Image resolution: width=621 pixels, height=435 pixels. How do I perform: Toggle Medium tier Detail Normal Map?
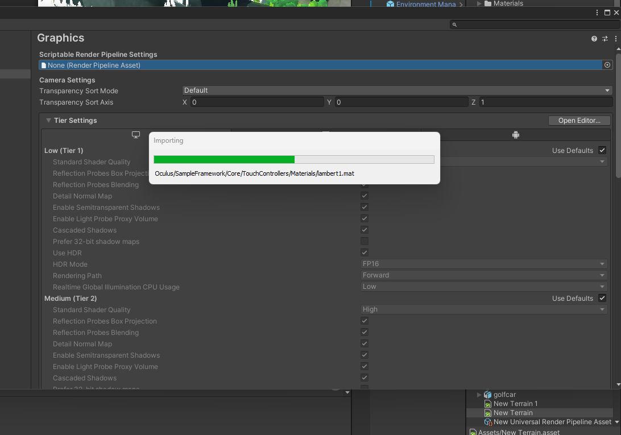(x=365, y=343)
